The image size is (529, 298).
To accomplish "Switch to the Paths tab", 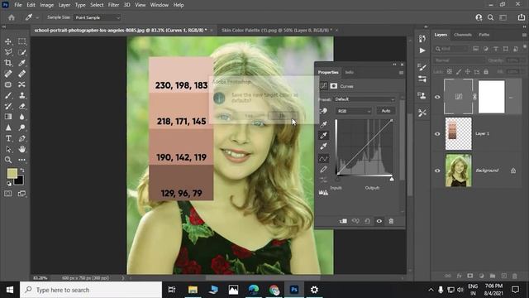I will (484, 35).
